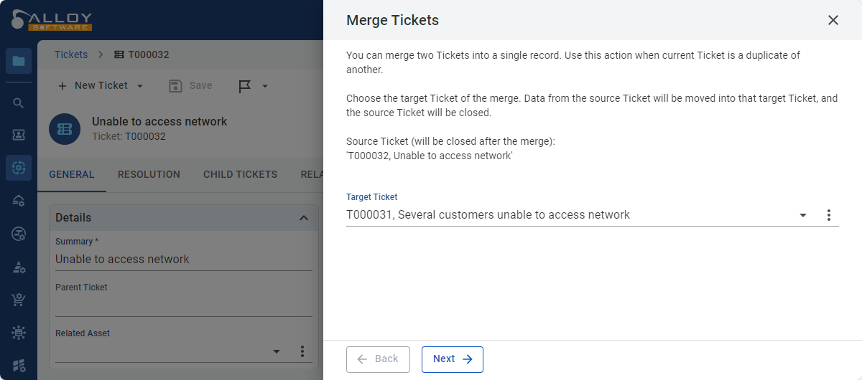Open search from the left sidebar

pyautogui.click(x=19, y=103)
